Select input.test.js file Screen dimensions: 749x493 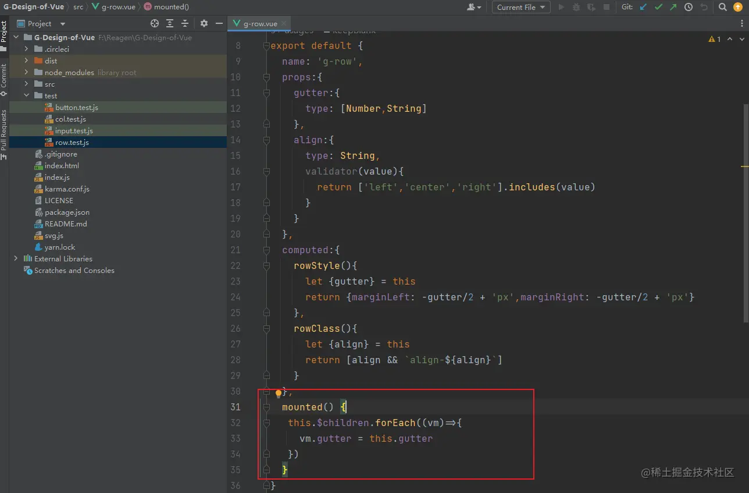(x=74, y=130)
